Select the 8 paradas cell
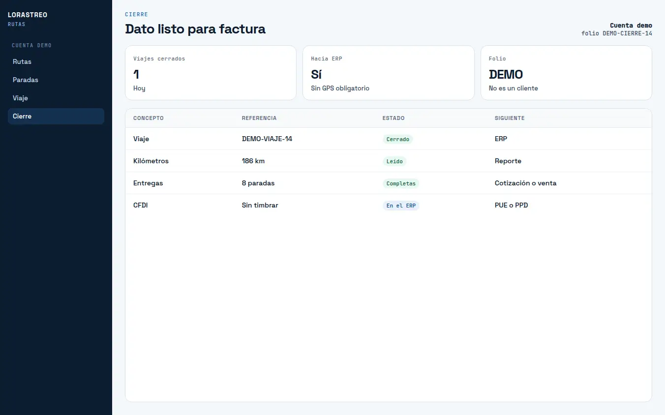This screenshot has height=415, width=665. coord(258,183)
